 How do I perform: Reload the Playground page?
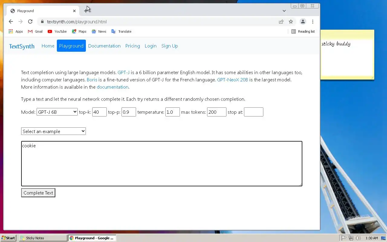pos(30,21)
